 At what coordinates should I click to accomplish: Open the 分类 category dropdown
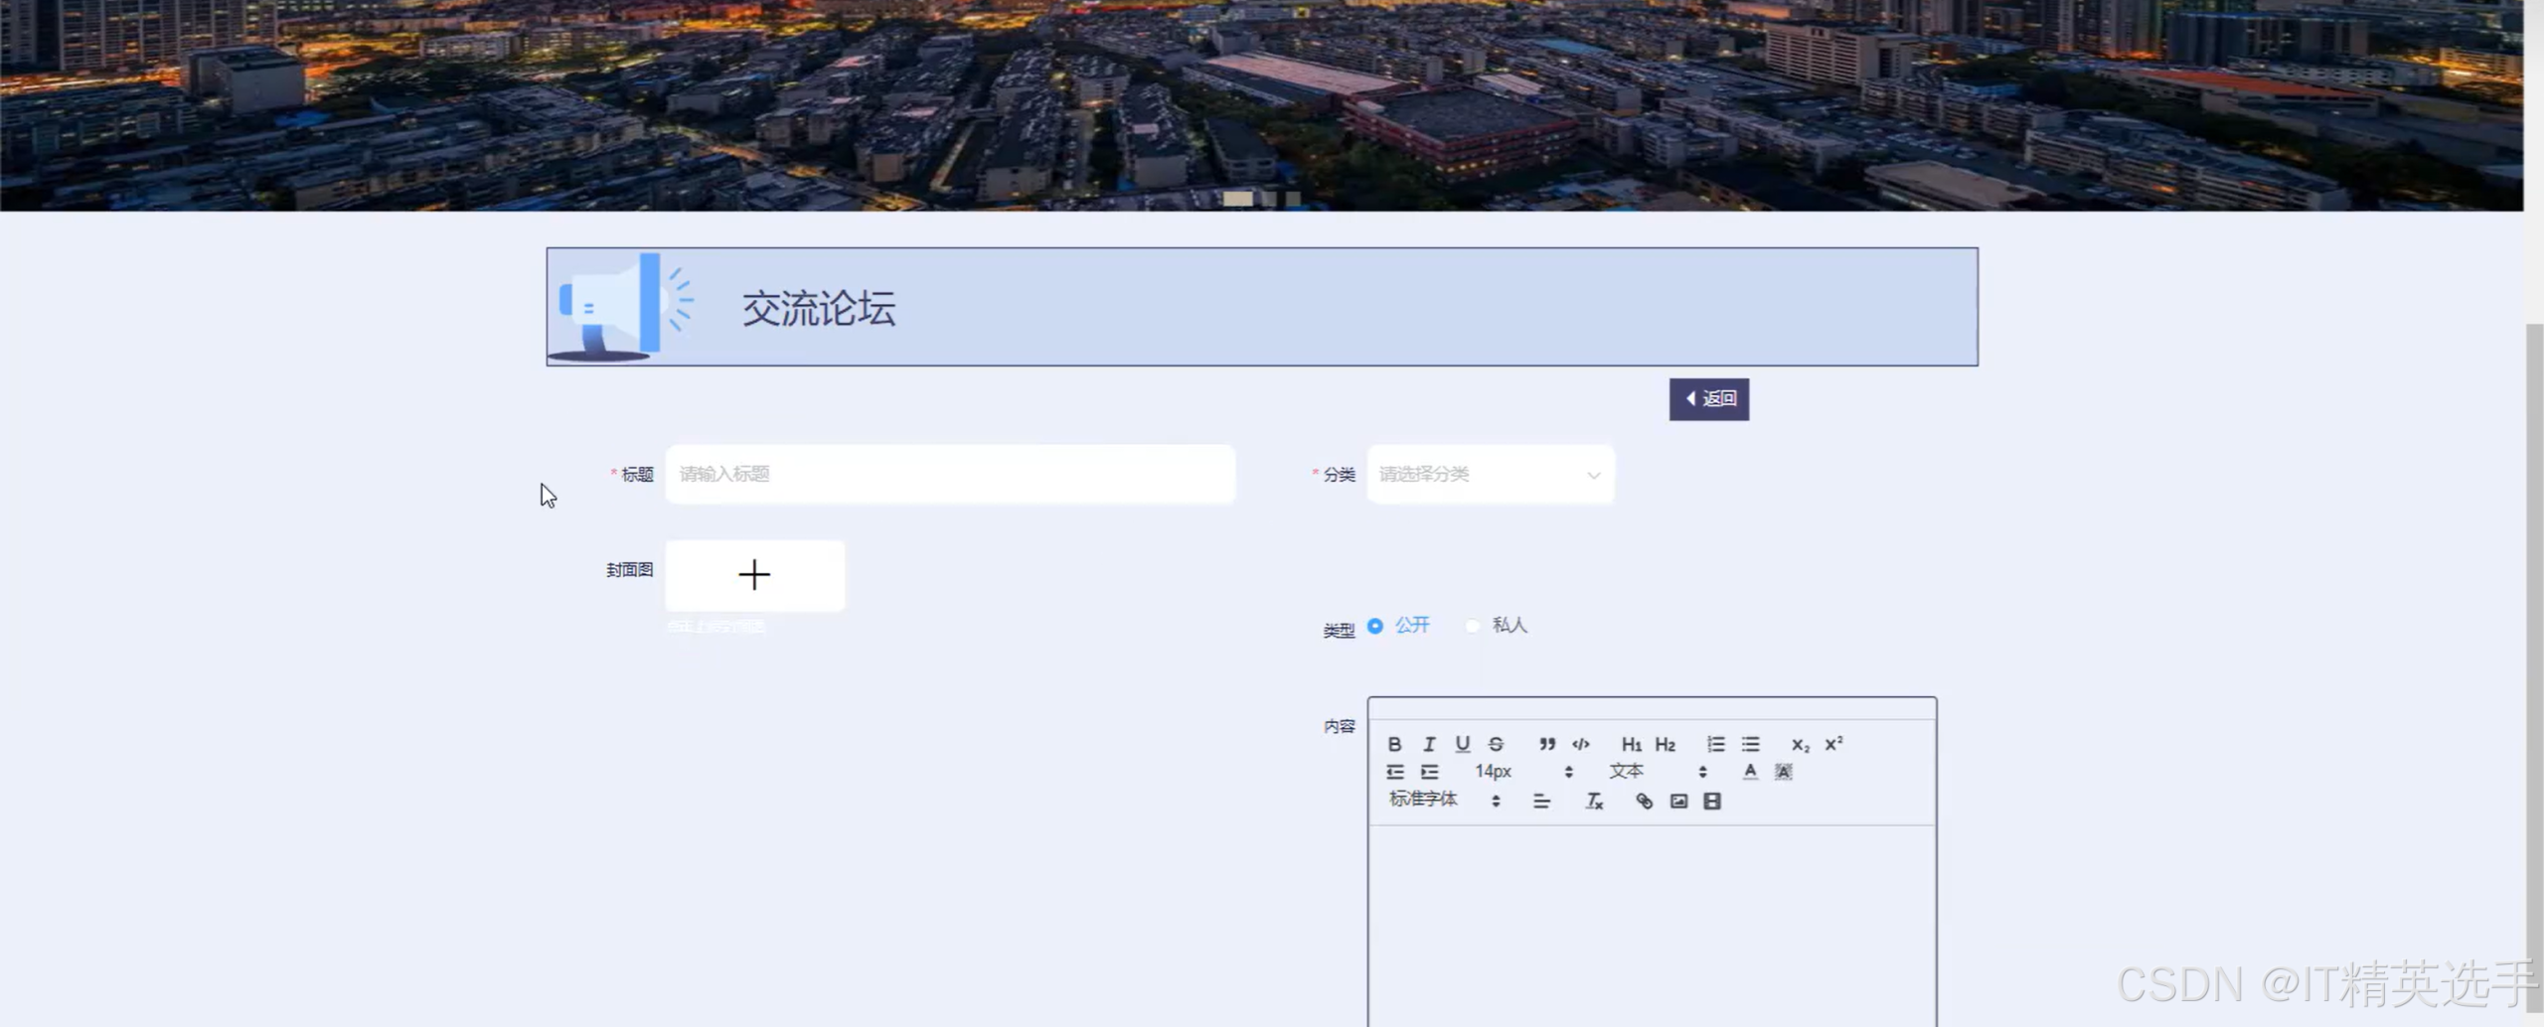point(1490,475)
